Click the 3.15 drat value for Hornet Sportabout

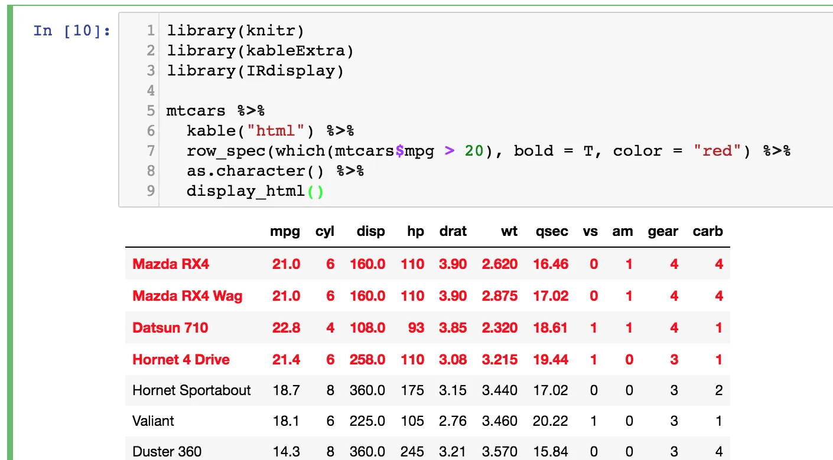(454, 390)
